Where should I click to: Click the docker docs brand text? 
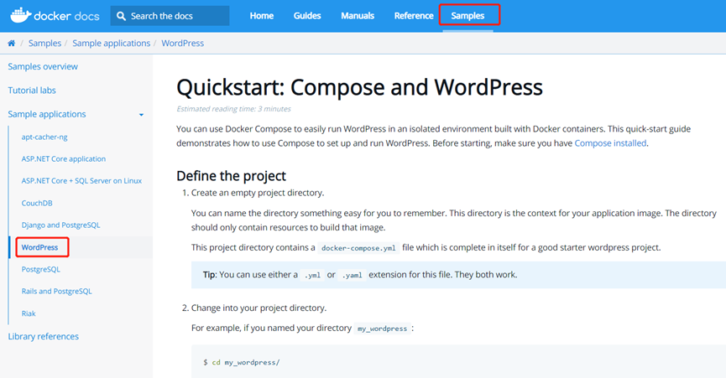(66, 16)
